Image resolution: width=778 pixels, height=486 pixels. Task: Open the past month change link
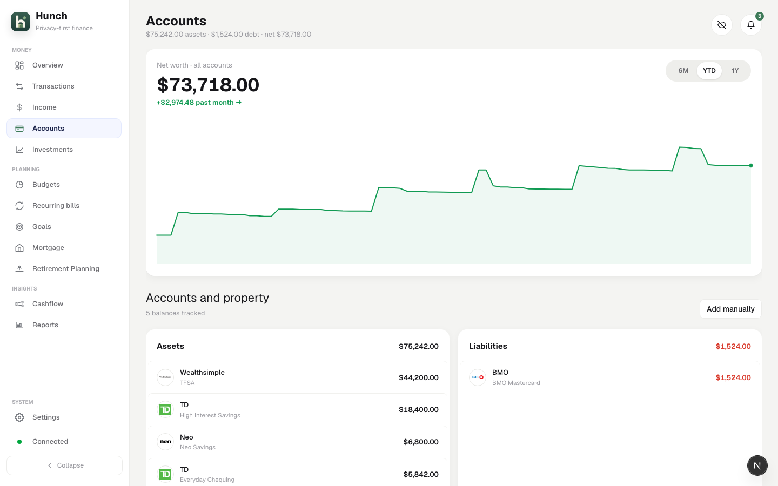[199, 103]
